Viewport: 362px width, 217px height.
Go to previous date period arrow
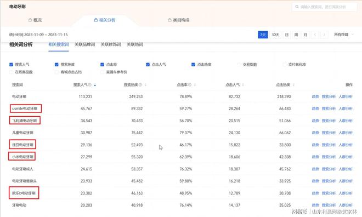(315, 35)
